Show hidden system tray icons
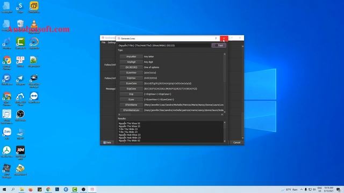Image resolution: width=344 pixels, height=193 pixels. (302, 189)
